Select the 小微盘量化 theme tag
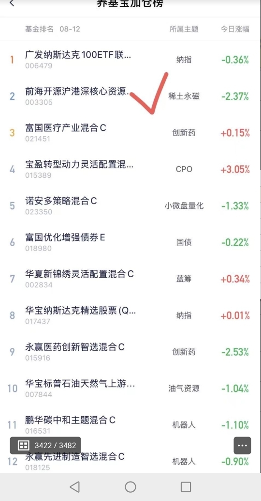 pos(184,206)
